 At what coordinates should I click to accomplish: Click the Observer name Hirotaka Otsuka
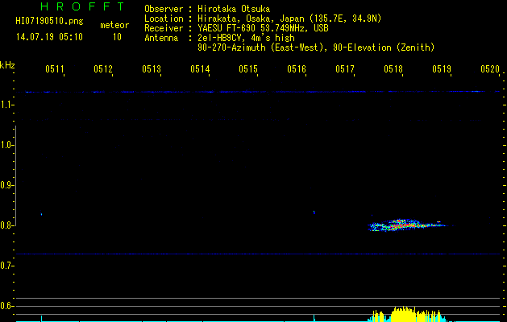click(234, 9)
